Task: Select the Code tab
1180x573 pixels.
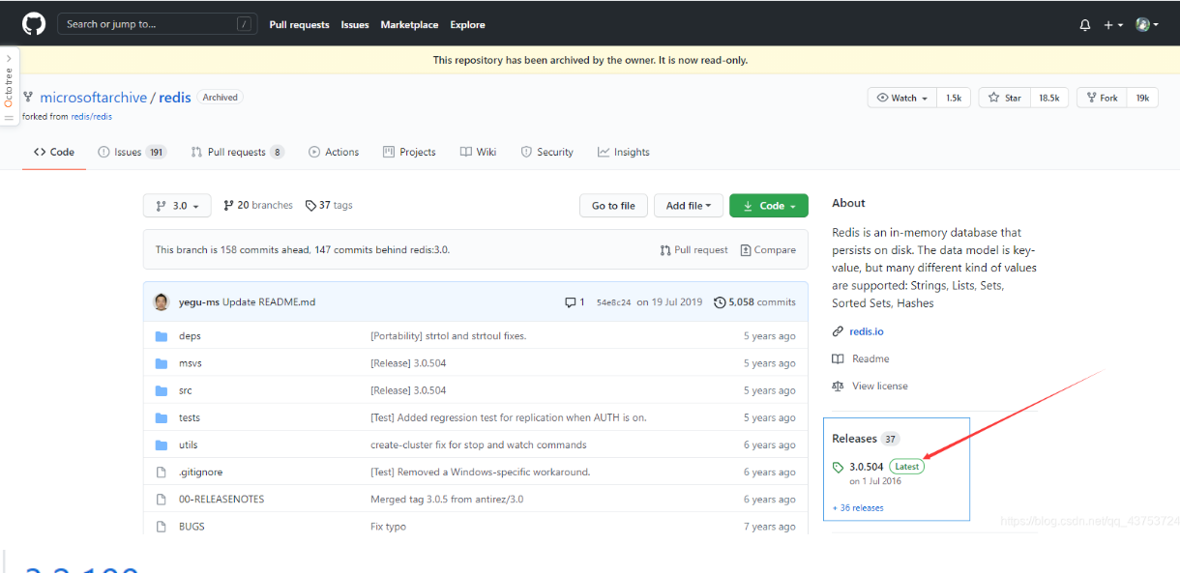Action: pos(54,152)
